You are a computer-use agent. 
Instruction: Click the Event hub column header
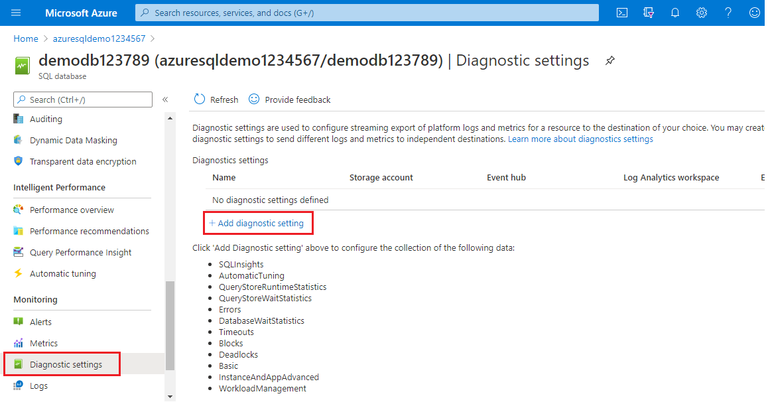(506, 177)
